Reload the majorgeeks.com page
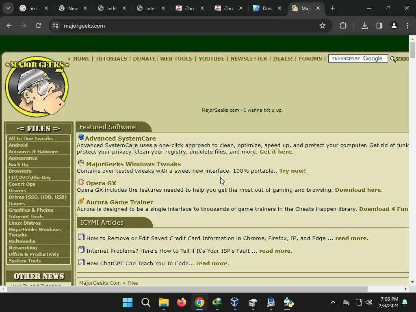Image resolution: width=416 pixels, height=312 pixels. 38,26
